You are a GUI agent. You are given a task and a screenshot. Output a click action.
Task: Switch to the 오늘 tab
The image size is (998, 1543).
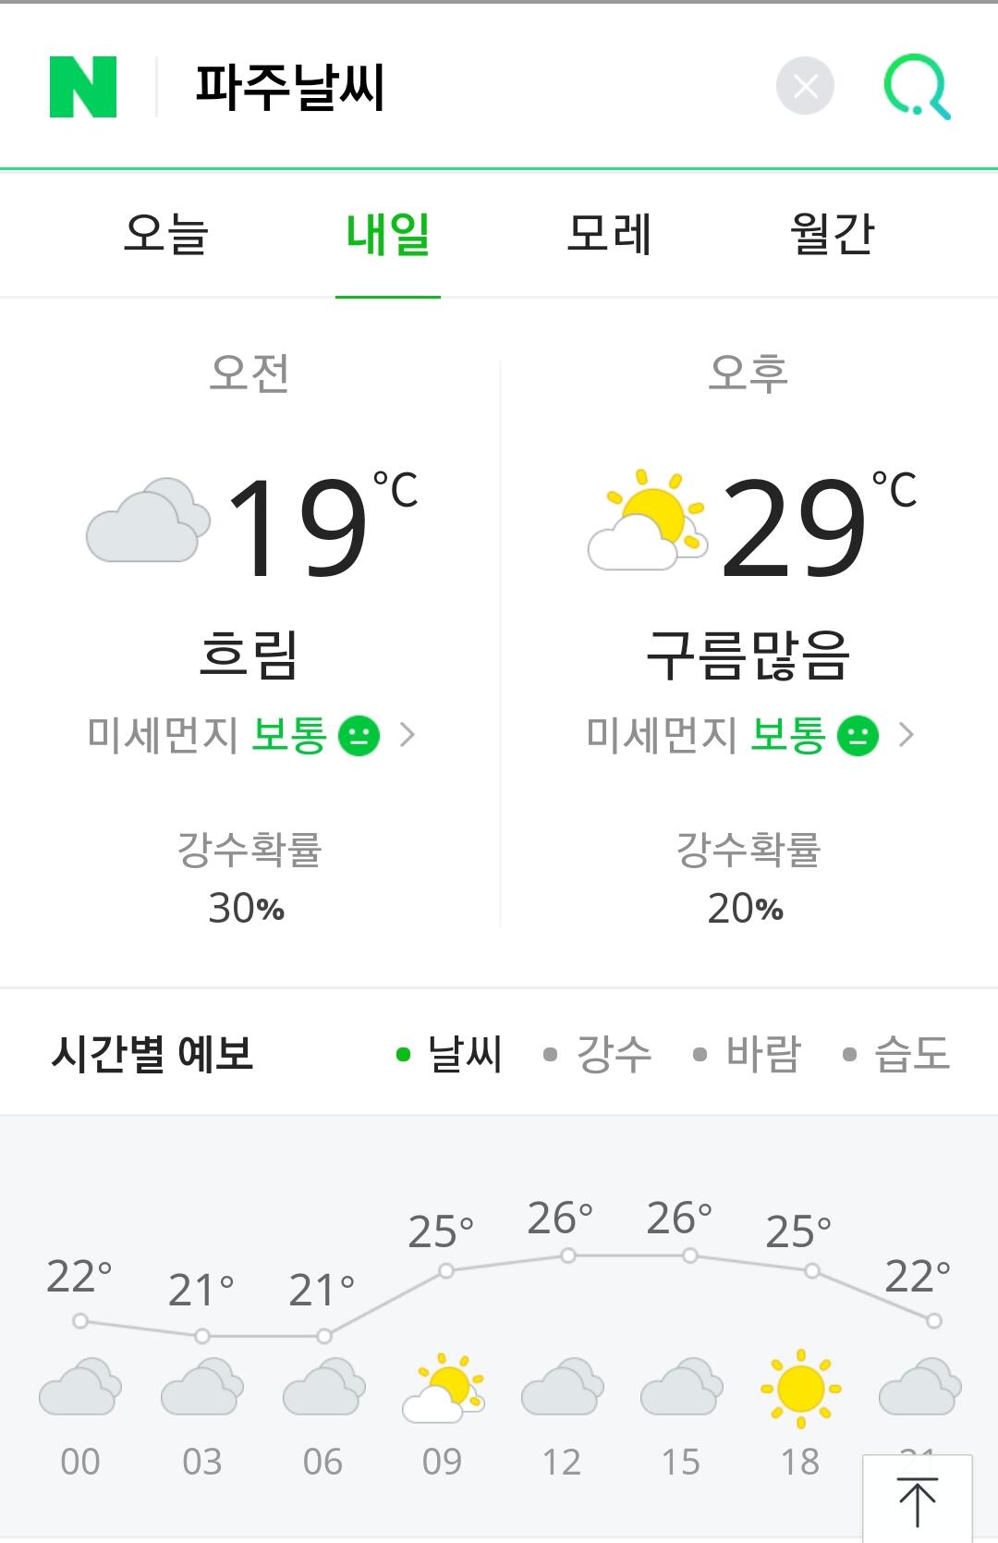point(166,234)
